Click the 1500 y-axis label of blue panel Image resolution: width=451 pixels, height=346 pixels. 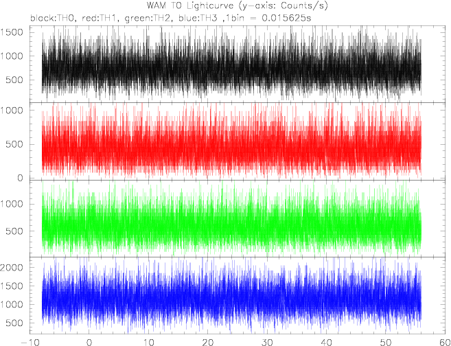point(12,286)
